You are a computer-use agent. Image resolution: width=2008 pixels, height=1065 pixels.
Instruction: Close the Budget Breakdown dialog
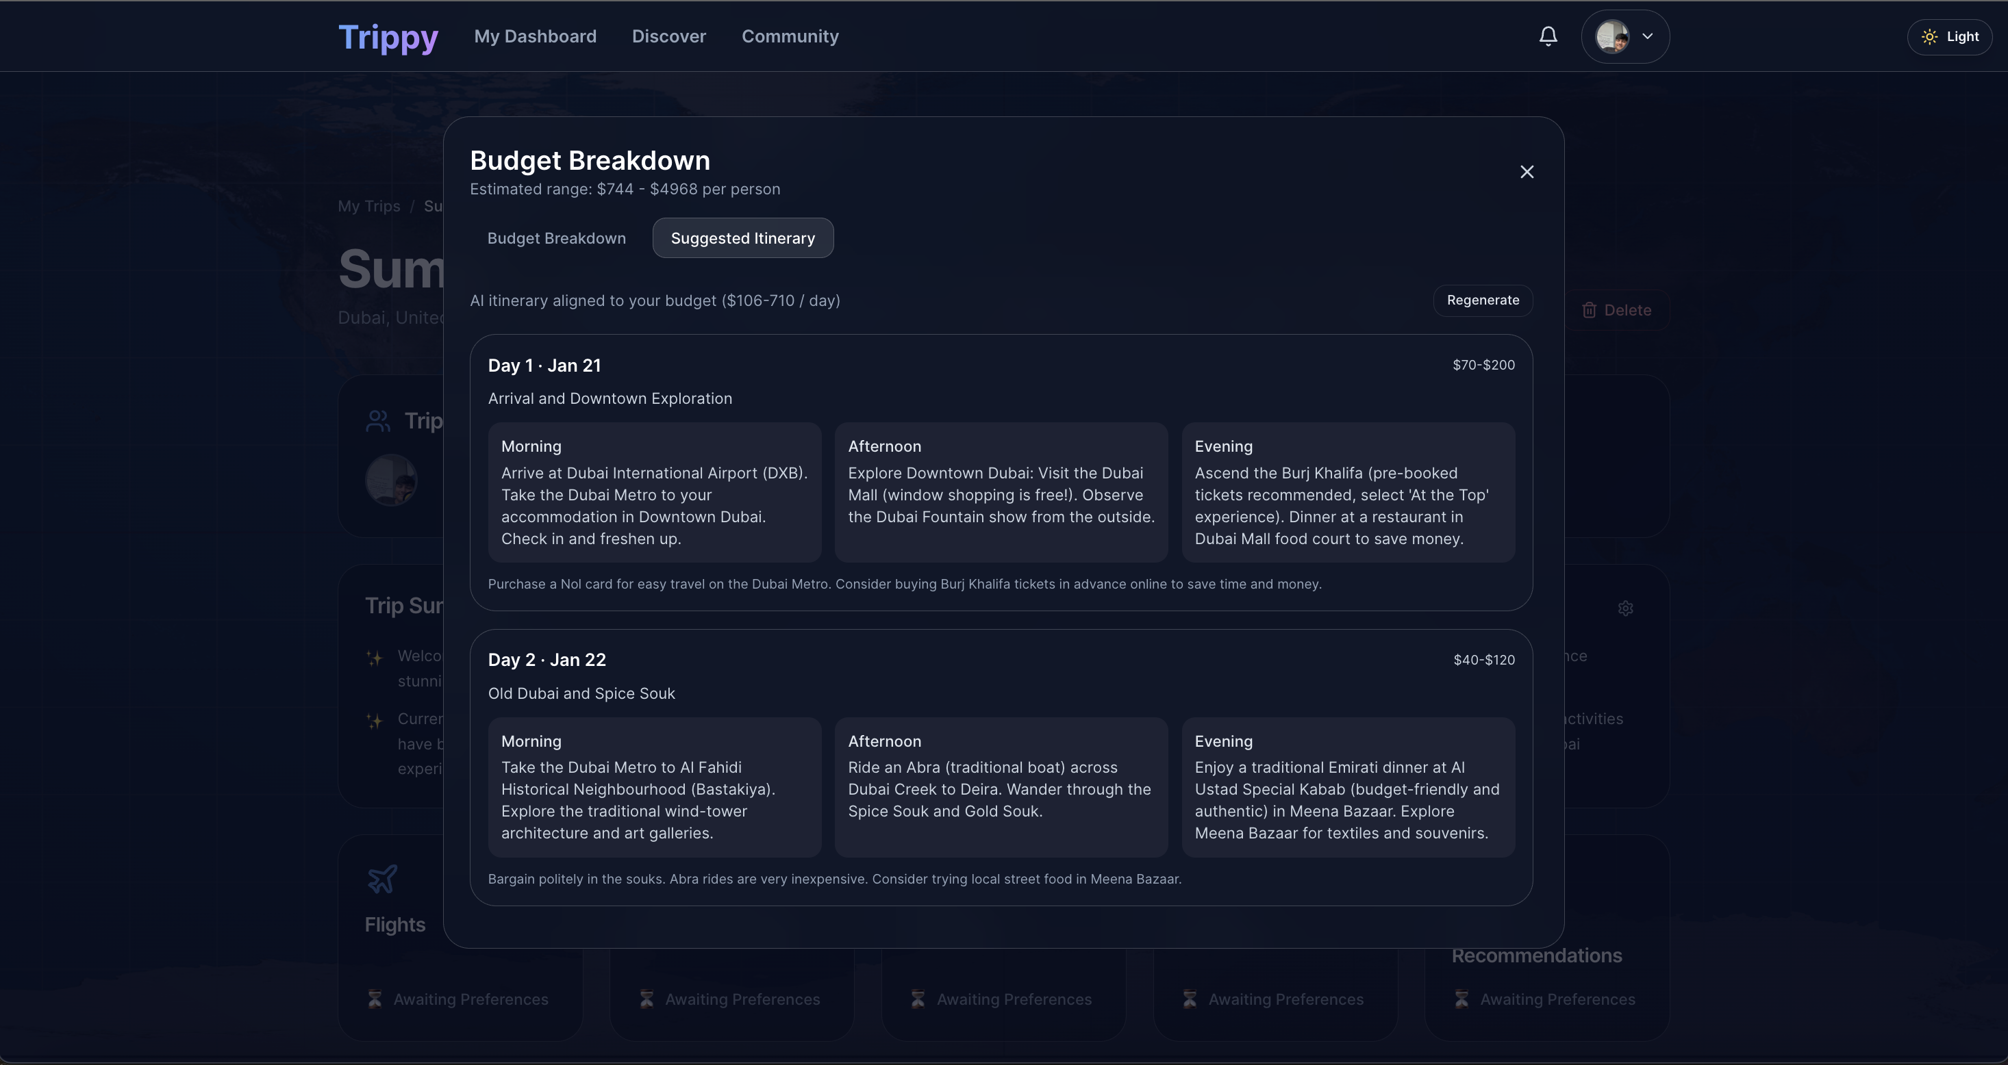(x=1527, y=171)
